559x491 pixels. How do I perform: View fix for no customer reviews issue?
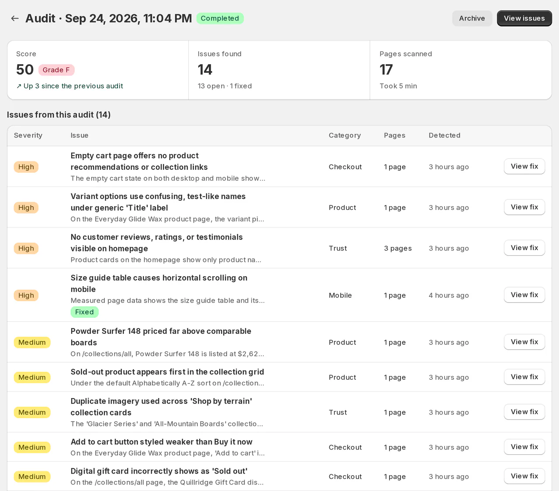coord(524,247)
